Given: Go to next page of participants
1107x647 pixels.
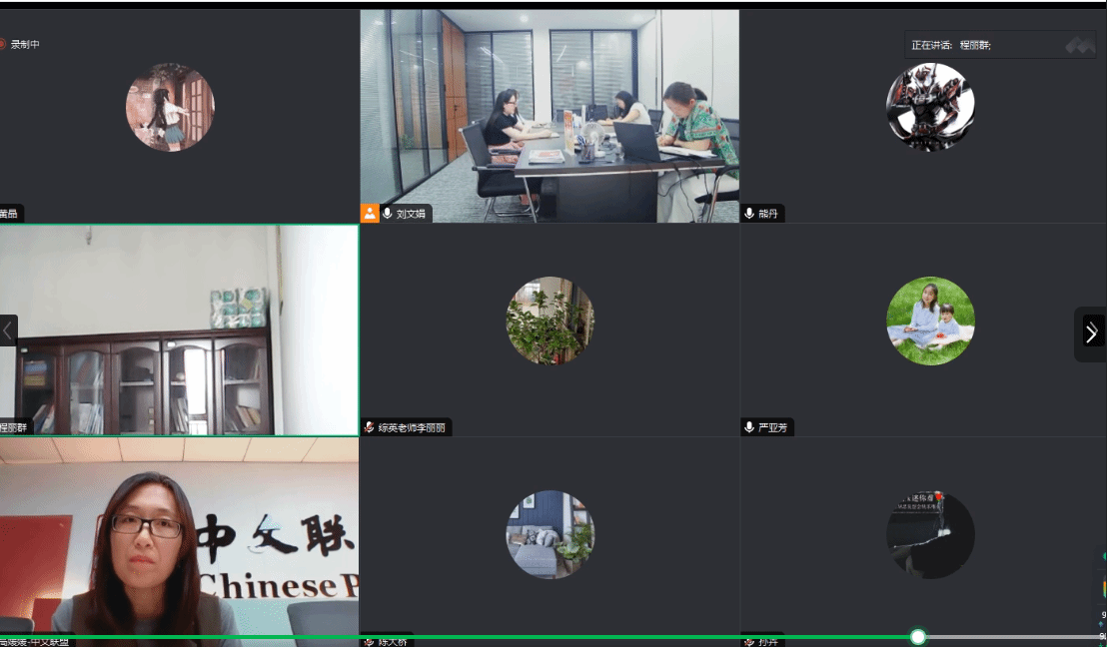Looking at the screenshot, I should pos(1091,332).
